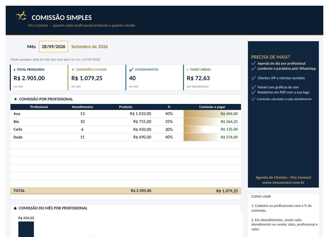This screenshot has width=329, height=237.
Task: Click the TOTAL row label
Action: [19, 191]
